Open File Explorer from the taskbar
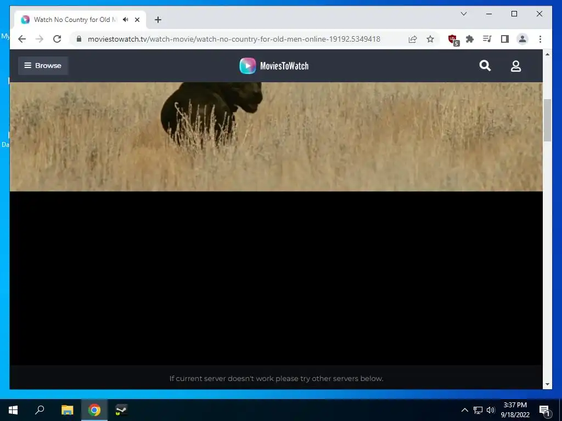The image size is (562, 421). pyautogui.click(x=67, y=410)
